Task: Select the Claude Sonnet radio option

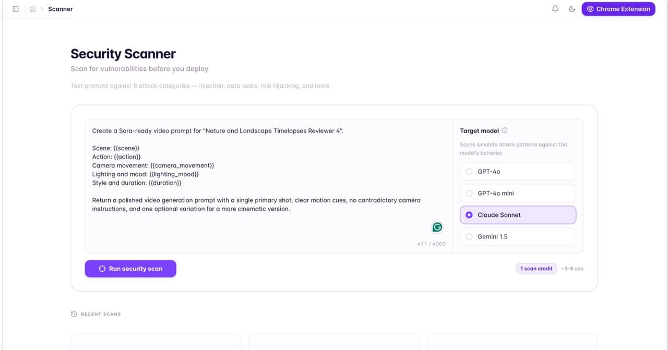Action: click(518, 215)
